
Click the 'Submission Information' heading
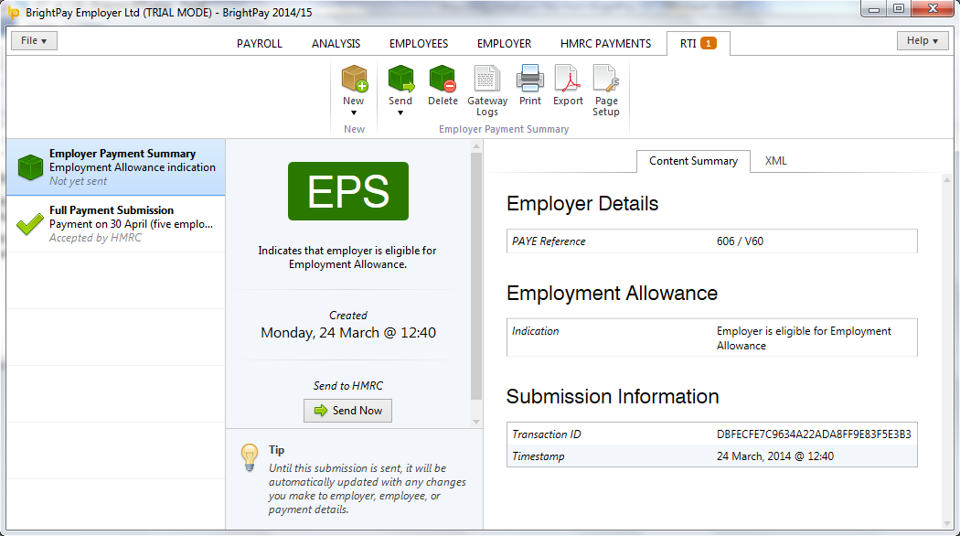coord(613,396)
